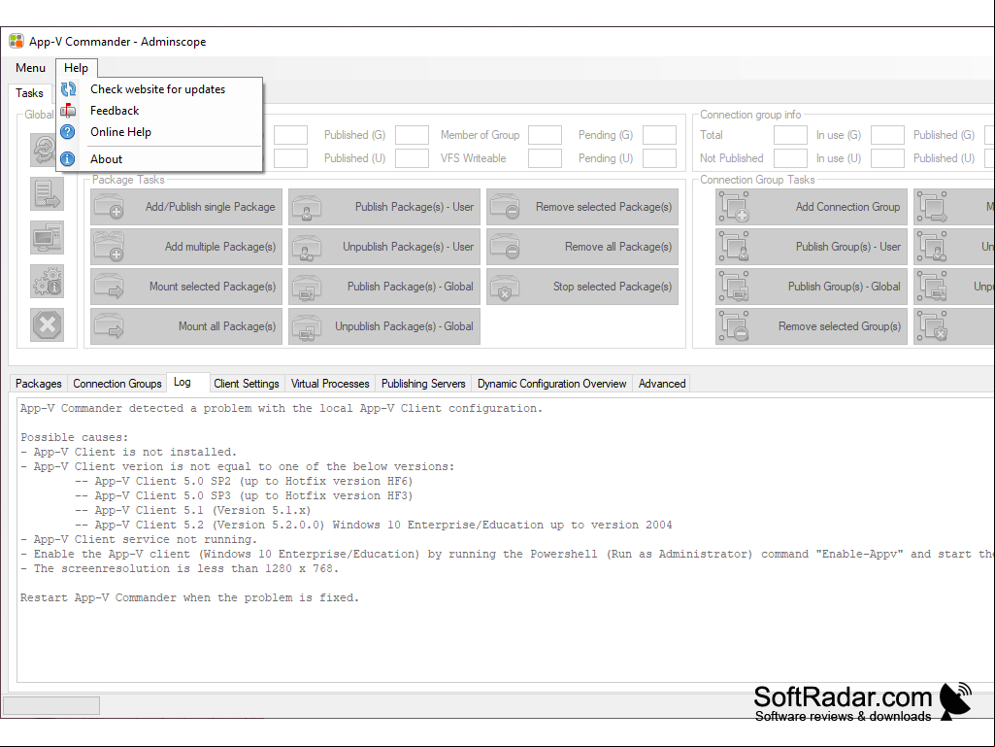Choose Check website for updates
Screen dimensions: 995x747
point(159,89)
